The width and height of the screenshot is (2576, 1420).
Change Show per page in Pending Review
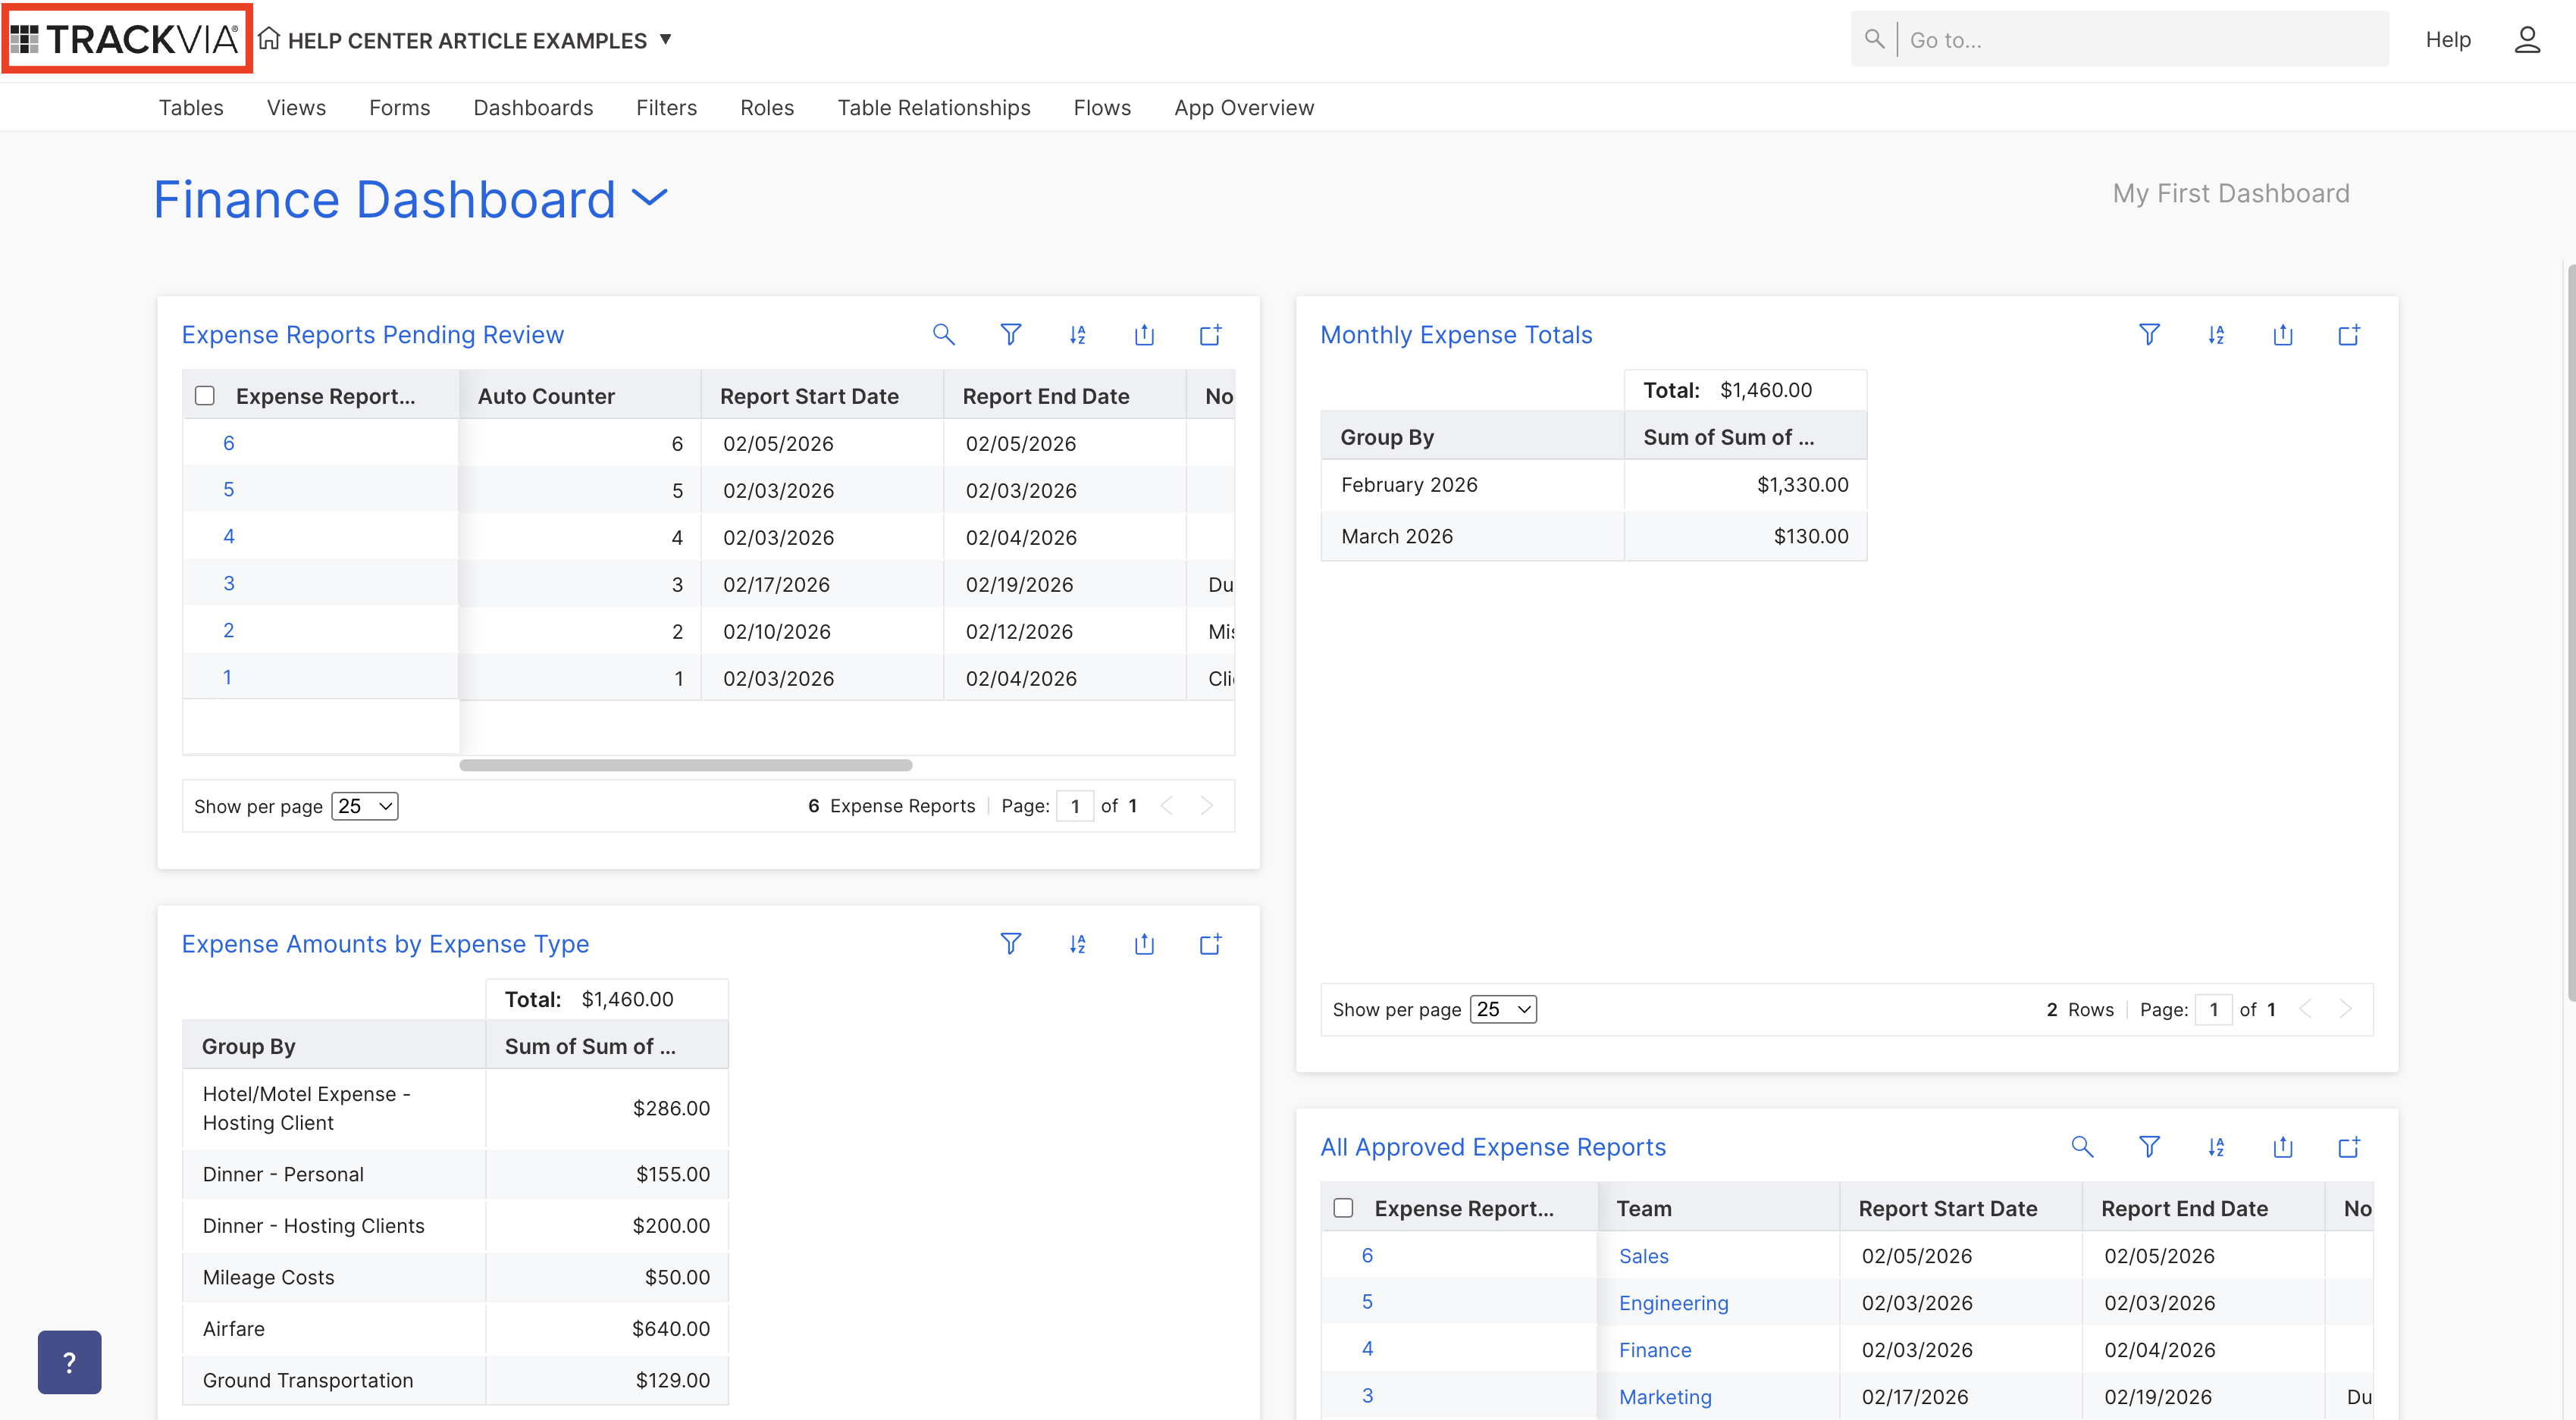(365, 806)
